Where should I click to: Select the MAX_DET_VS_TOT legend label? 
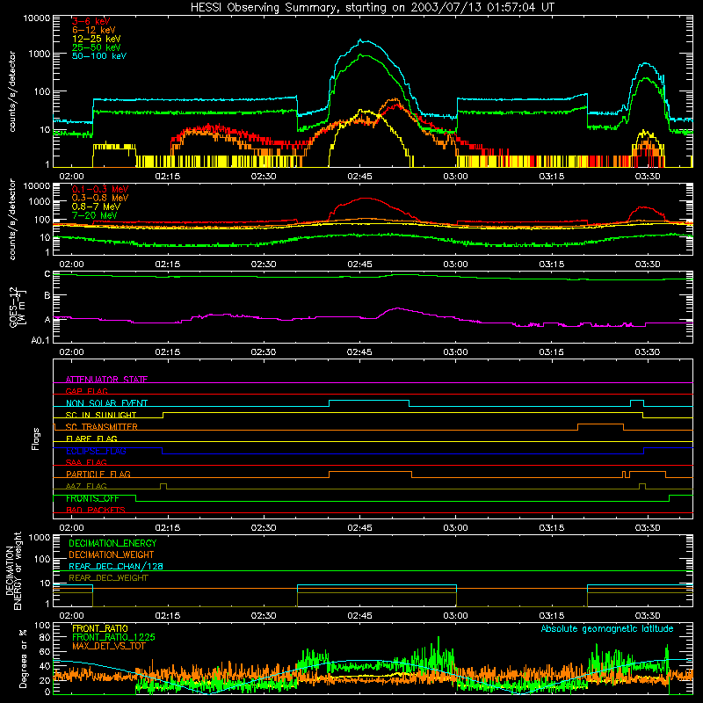(x=108, y=646)
